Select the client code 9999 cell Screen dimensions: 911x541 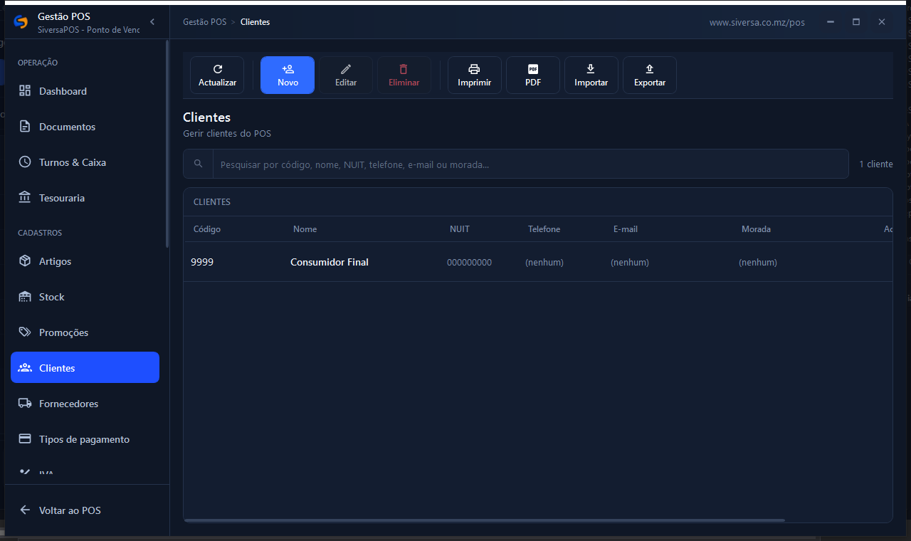coord(202,262)
